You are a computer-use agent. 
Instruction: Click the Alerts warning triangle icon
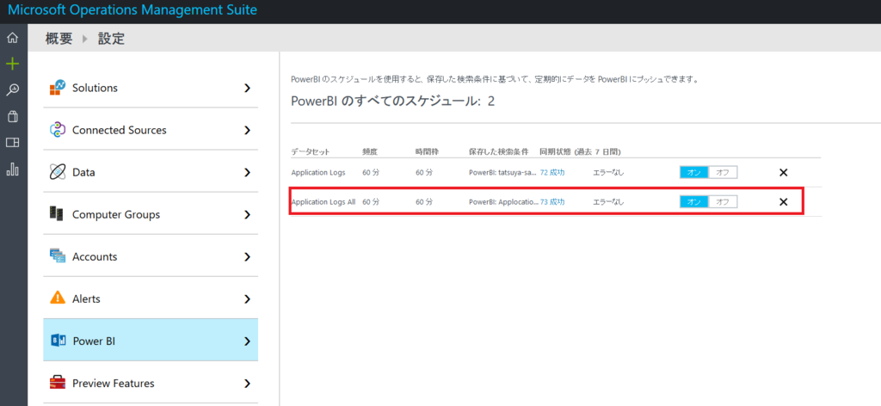[58, 298]
